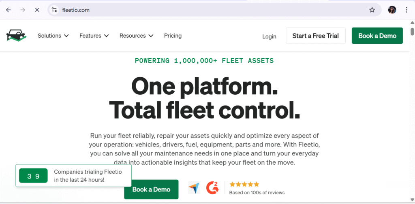Click the browser forward arrow

tap(23, 10)
